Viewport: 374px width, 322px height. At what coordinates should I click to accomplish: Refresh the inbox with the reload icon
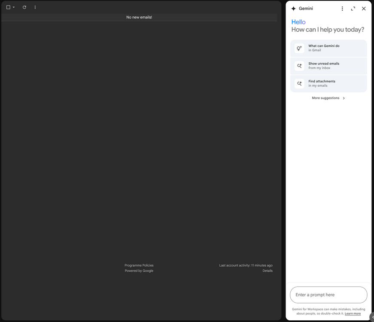pos(24,7)
